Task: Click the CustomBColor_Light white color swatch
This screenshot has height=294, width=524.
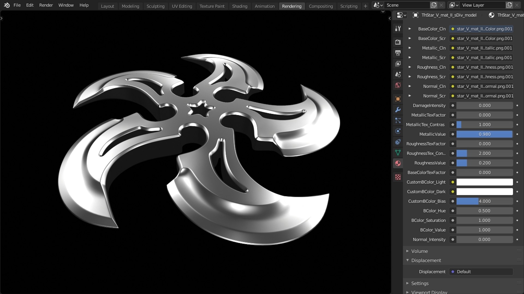Action: 485,182
